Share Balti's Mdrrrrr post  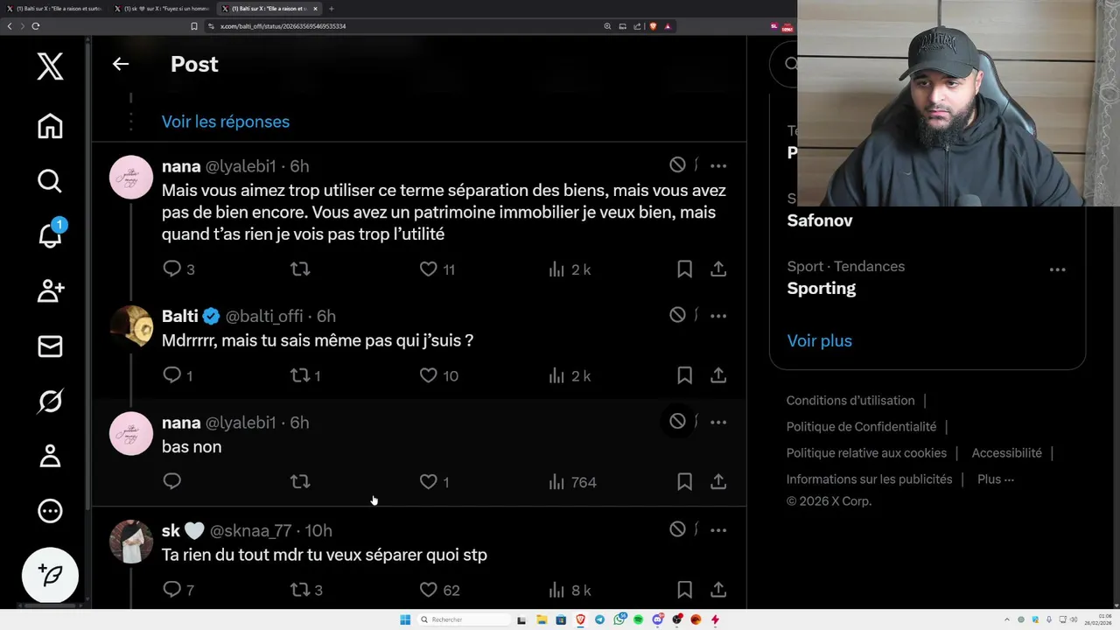pyautogui.click(x=718, y=375)
